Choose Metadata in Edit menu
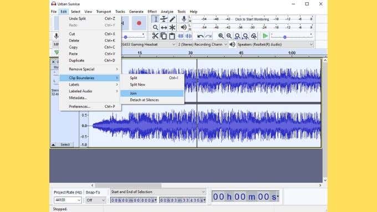This screenshot has width=377, height=212. coord(90,98)
